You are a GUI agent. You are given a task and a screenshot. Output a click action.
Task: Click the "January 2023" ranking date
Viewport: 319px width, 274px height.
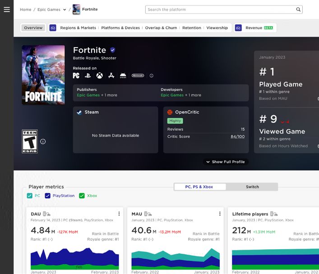click(272, 57)
